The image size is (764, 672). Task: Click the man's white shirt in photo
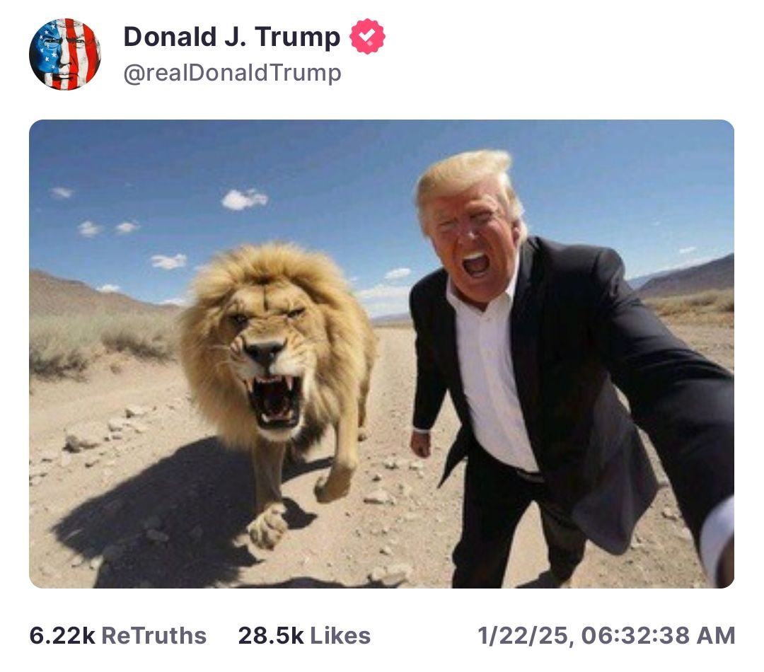[x=490, y=380]
